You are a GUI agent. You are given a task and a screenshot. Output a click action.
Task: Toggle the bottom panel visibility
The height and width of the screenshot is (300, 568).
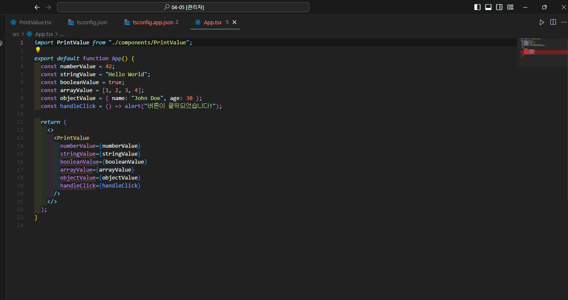click(x=488, y=7)
